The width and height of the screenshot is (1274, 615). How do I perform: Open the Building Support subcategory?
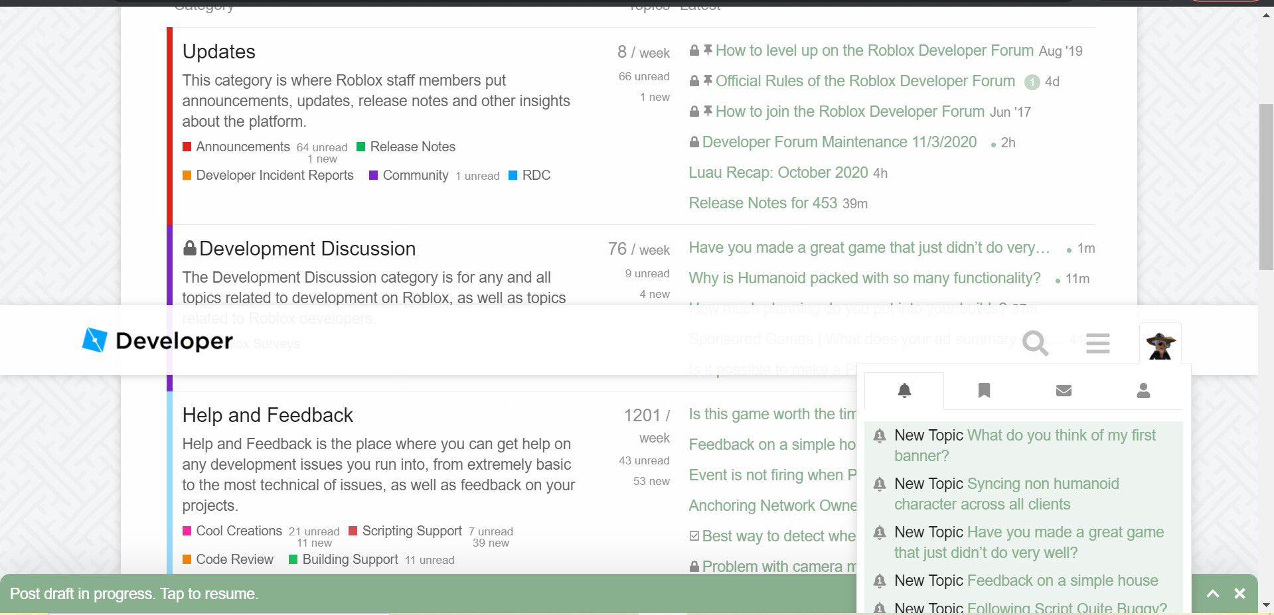click(351, 559)
